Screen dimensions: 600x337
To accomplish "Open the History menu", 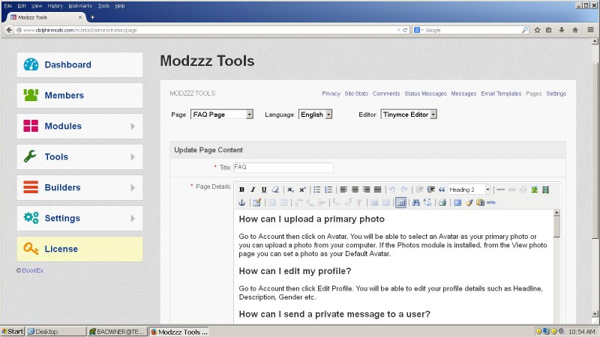I will pyautogui.click(x=55, y=6).
